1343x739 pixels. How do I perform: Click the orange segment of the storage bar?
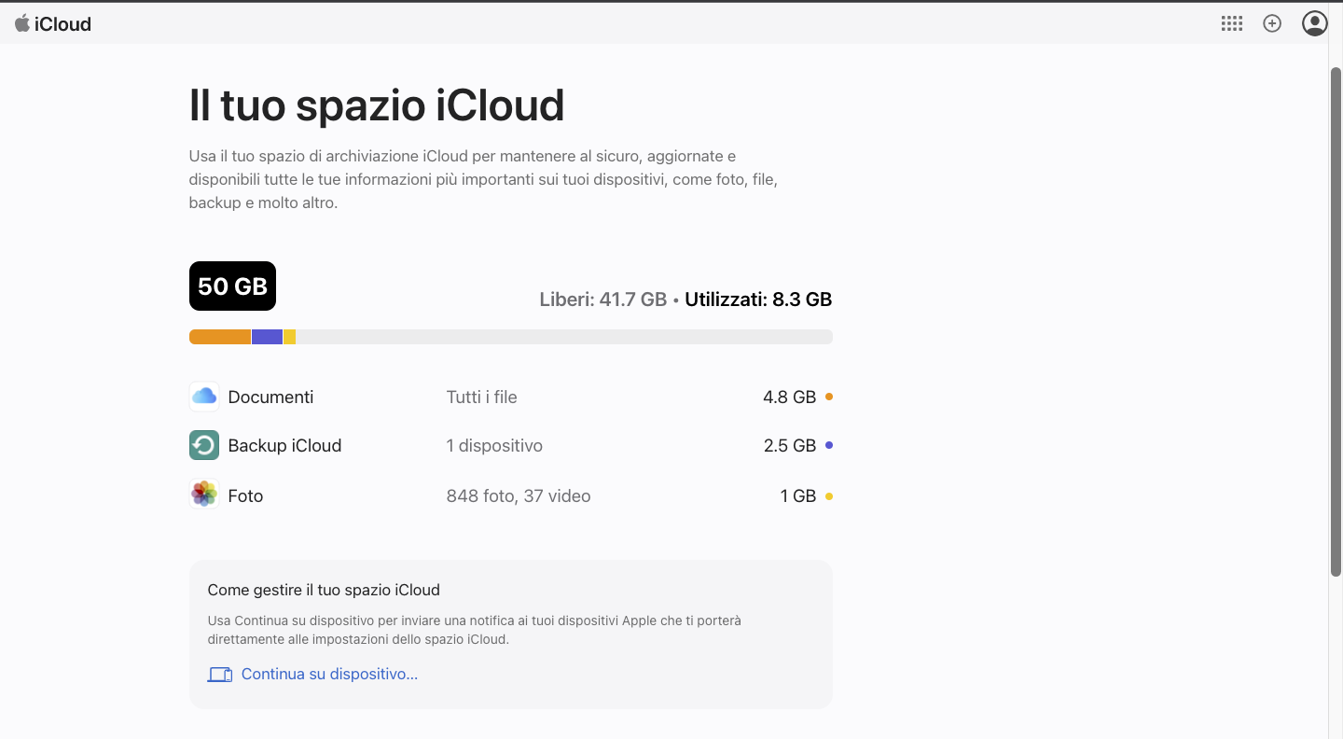coord(220,336)
